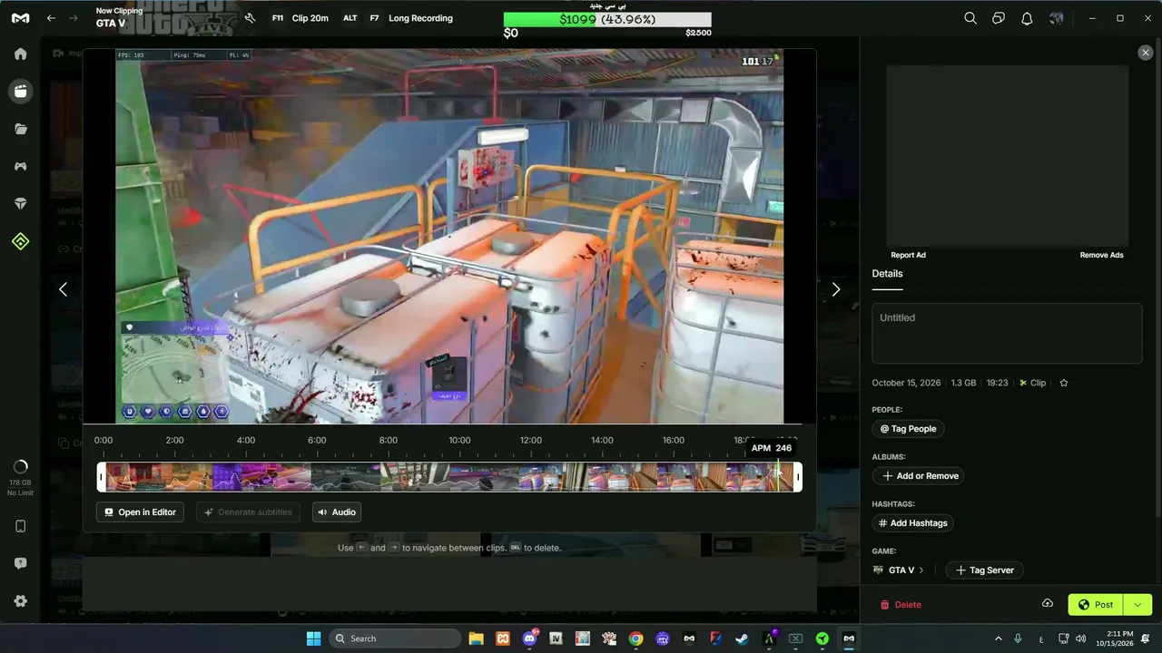Click the timeline left trim handle

(x=102, y=477)
